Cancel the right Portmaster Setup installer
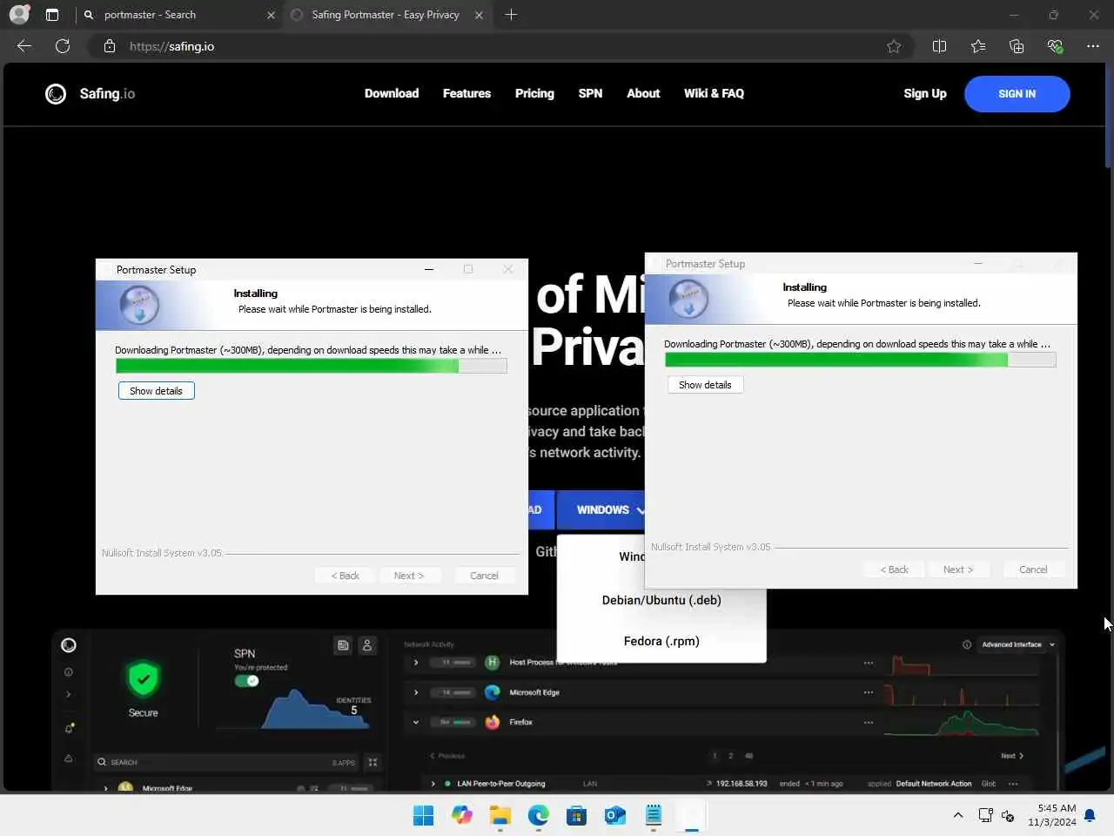 (x=1033, y=570)
